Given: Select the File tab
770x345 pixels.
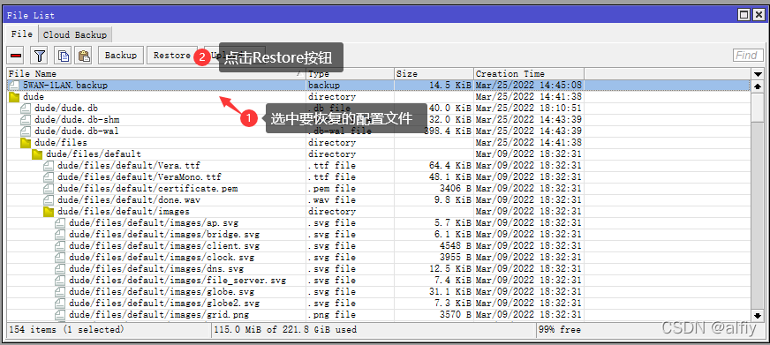Looking at the screenshot, I should click(x=21, y=34).
